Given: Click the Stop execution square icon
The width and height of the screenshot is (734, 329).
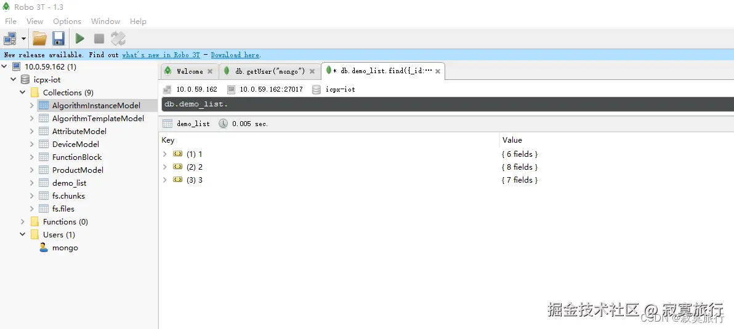Looking at the screenshot, I should 99,39.
